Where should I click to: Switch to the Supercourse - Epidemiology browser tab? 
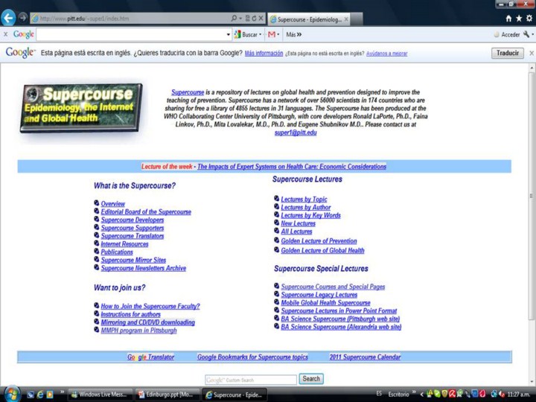(x=309, y=19)
